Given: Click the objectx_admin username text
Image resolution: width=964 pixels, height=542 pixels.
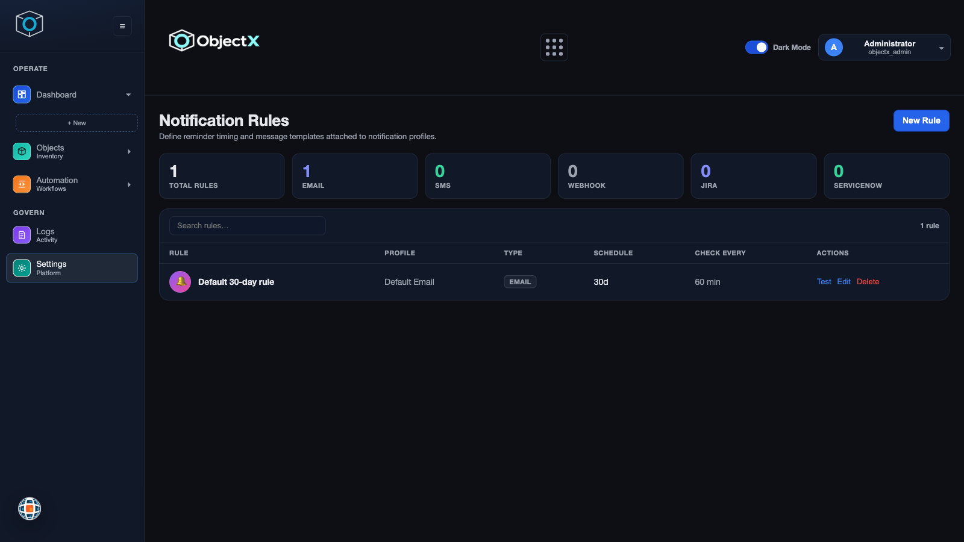Looking at the screenshot, I should click(x=889, y=52).
